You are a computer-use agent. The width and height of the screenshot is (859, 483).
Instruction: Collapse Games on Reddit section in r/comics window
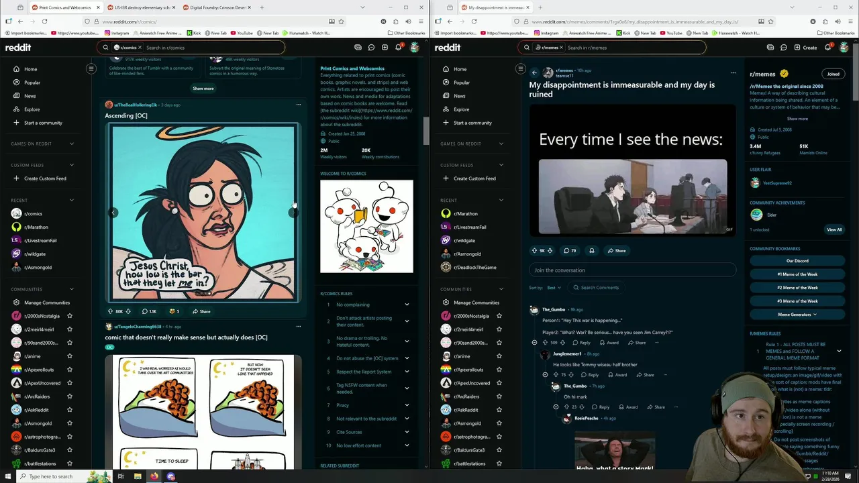(x=72, y=144)
